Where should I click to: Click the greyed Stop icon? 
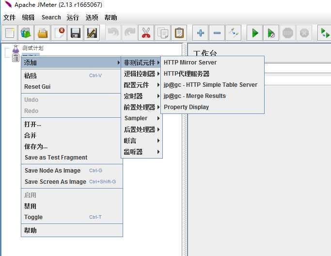click(x=287, y=33)
